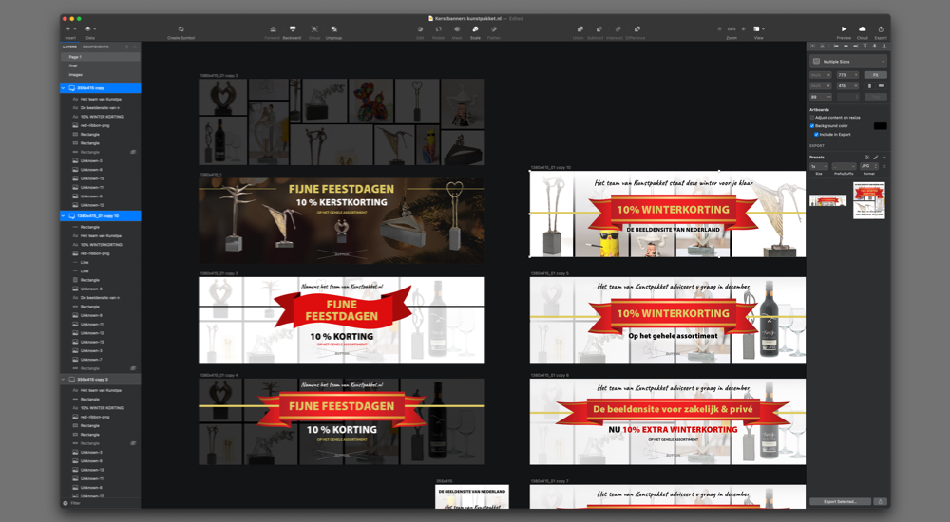Screen dimensions: 950x522
Task: Click the height field showing 415
Action: [x=847, y=86]
